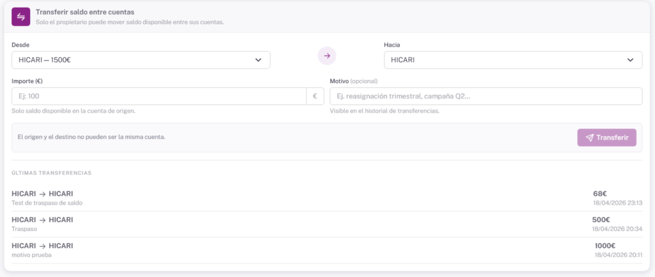
Task: Click into the Motivo optional text field
Action: [485, 96]
